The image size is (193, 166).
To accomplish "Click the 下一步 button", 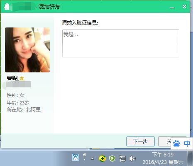I will [140, 141].
